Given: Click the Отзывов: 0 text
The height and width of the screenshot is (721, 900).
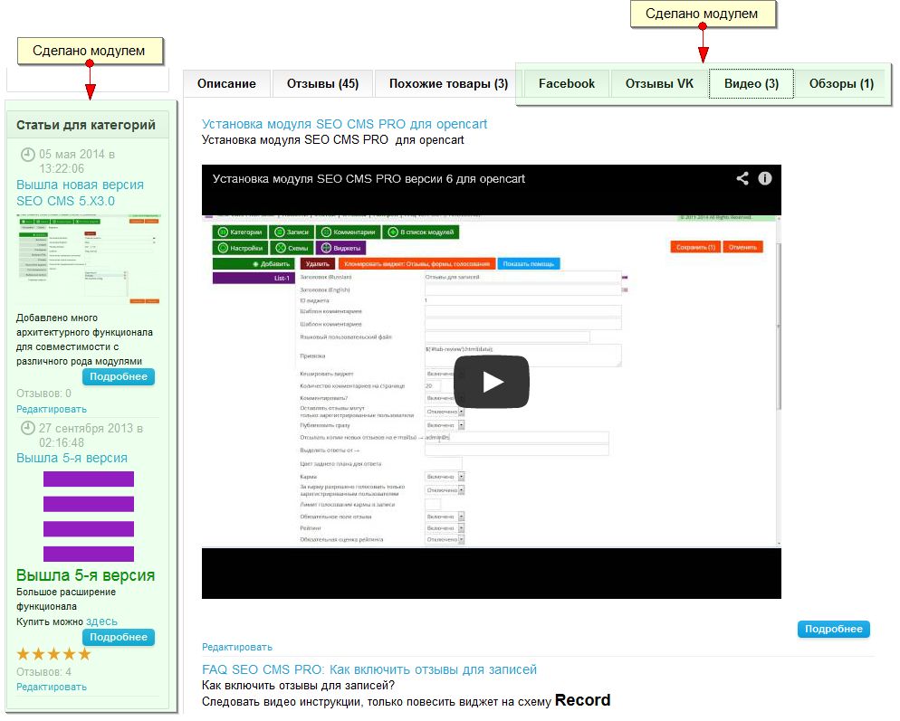Looking at the screenshot, I should coord(43,394).
